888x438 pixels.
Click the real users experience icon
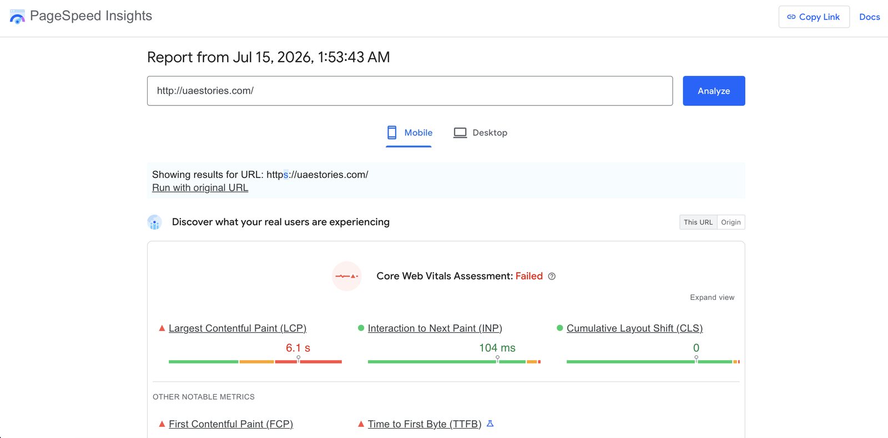[x=155, y=222]
